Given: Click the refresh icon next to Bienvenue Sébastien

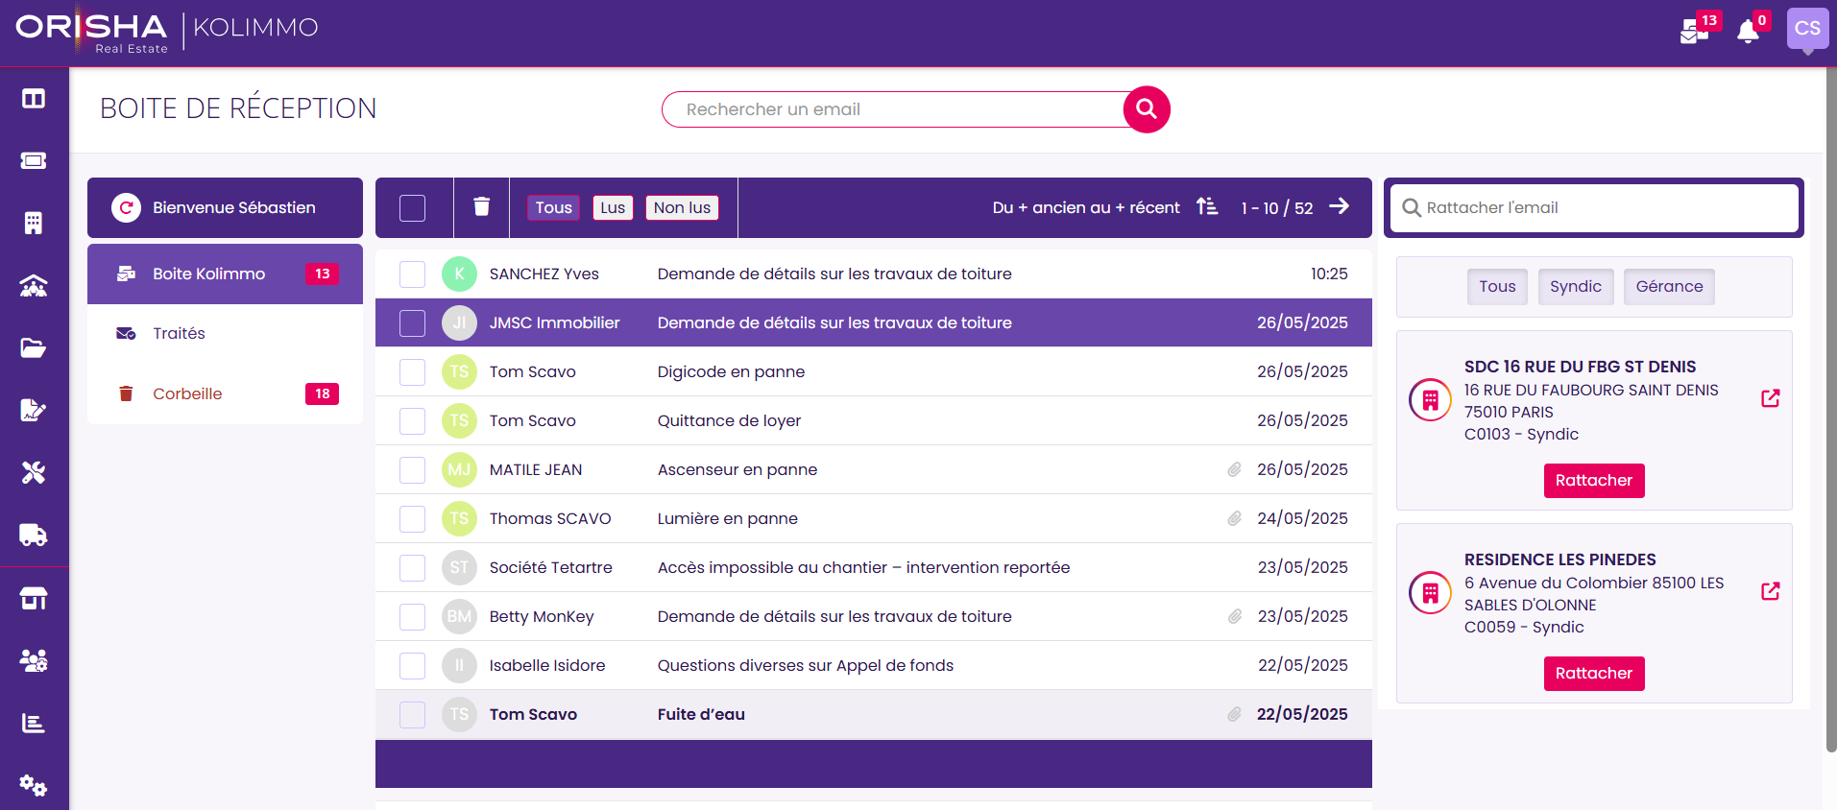Looking at the screenshot, I should tap(126, 207).
